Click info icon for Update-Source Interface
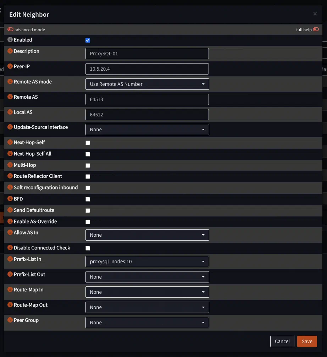 tap(10, 127)
